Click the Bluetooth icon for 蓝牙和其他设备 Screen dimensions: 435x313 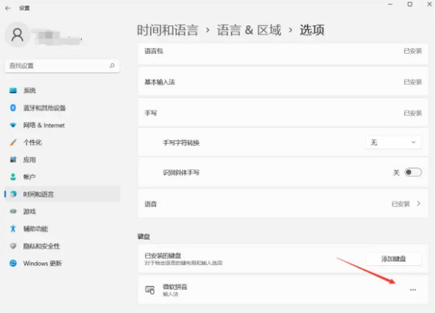coord(13,107)
